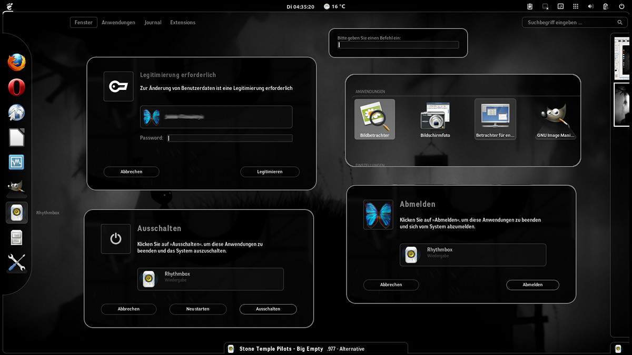
Task: Open the system monitor indicator in top bar
Action: (560, 7)
